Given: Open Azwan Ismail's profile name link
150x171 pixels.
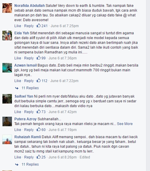Looking at the screenshot, I should 26,65.
